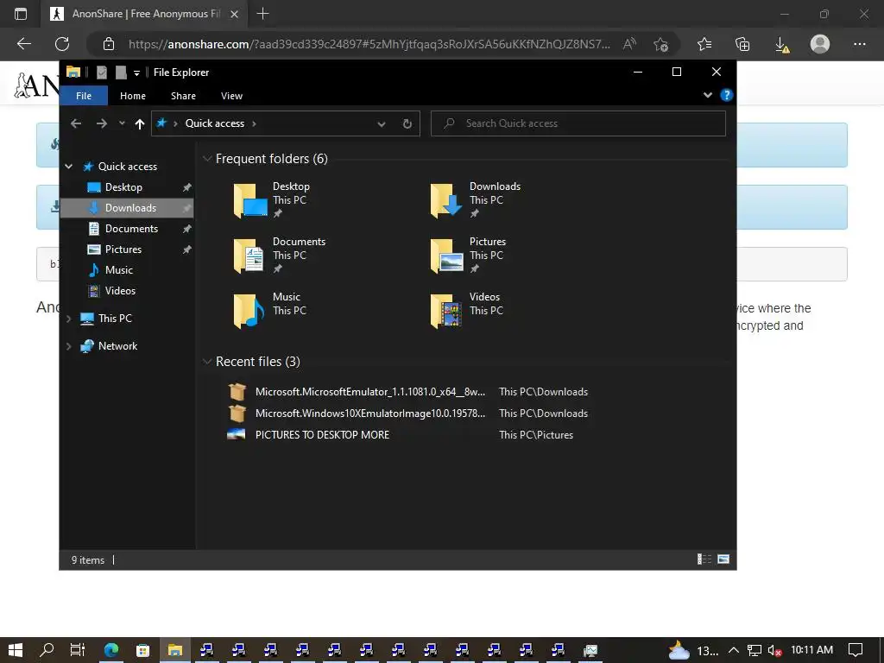884x663 pixels.
Task: Expand the ribbon with the chevron
Action: [708, 95]
